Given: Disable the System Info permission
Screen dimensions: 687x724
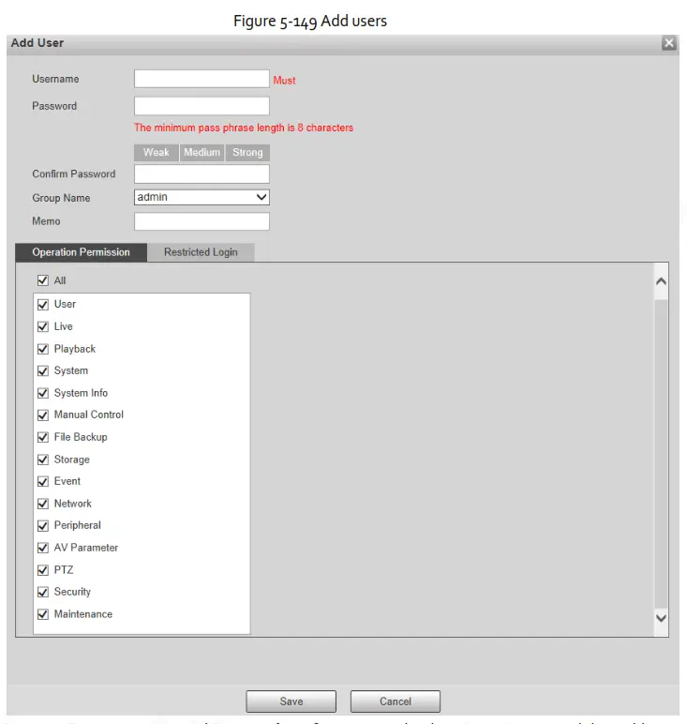Looking at the screenshot, I should (x=43, y=393).
